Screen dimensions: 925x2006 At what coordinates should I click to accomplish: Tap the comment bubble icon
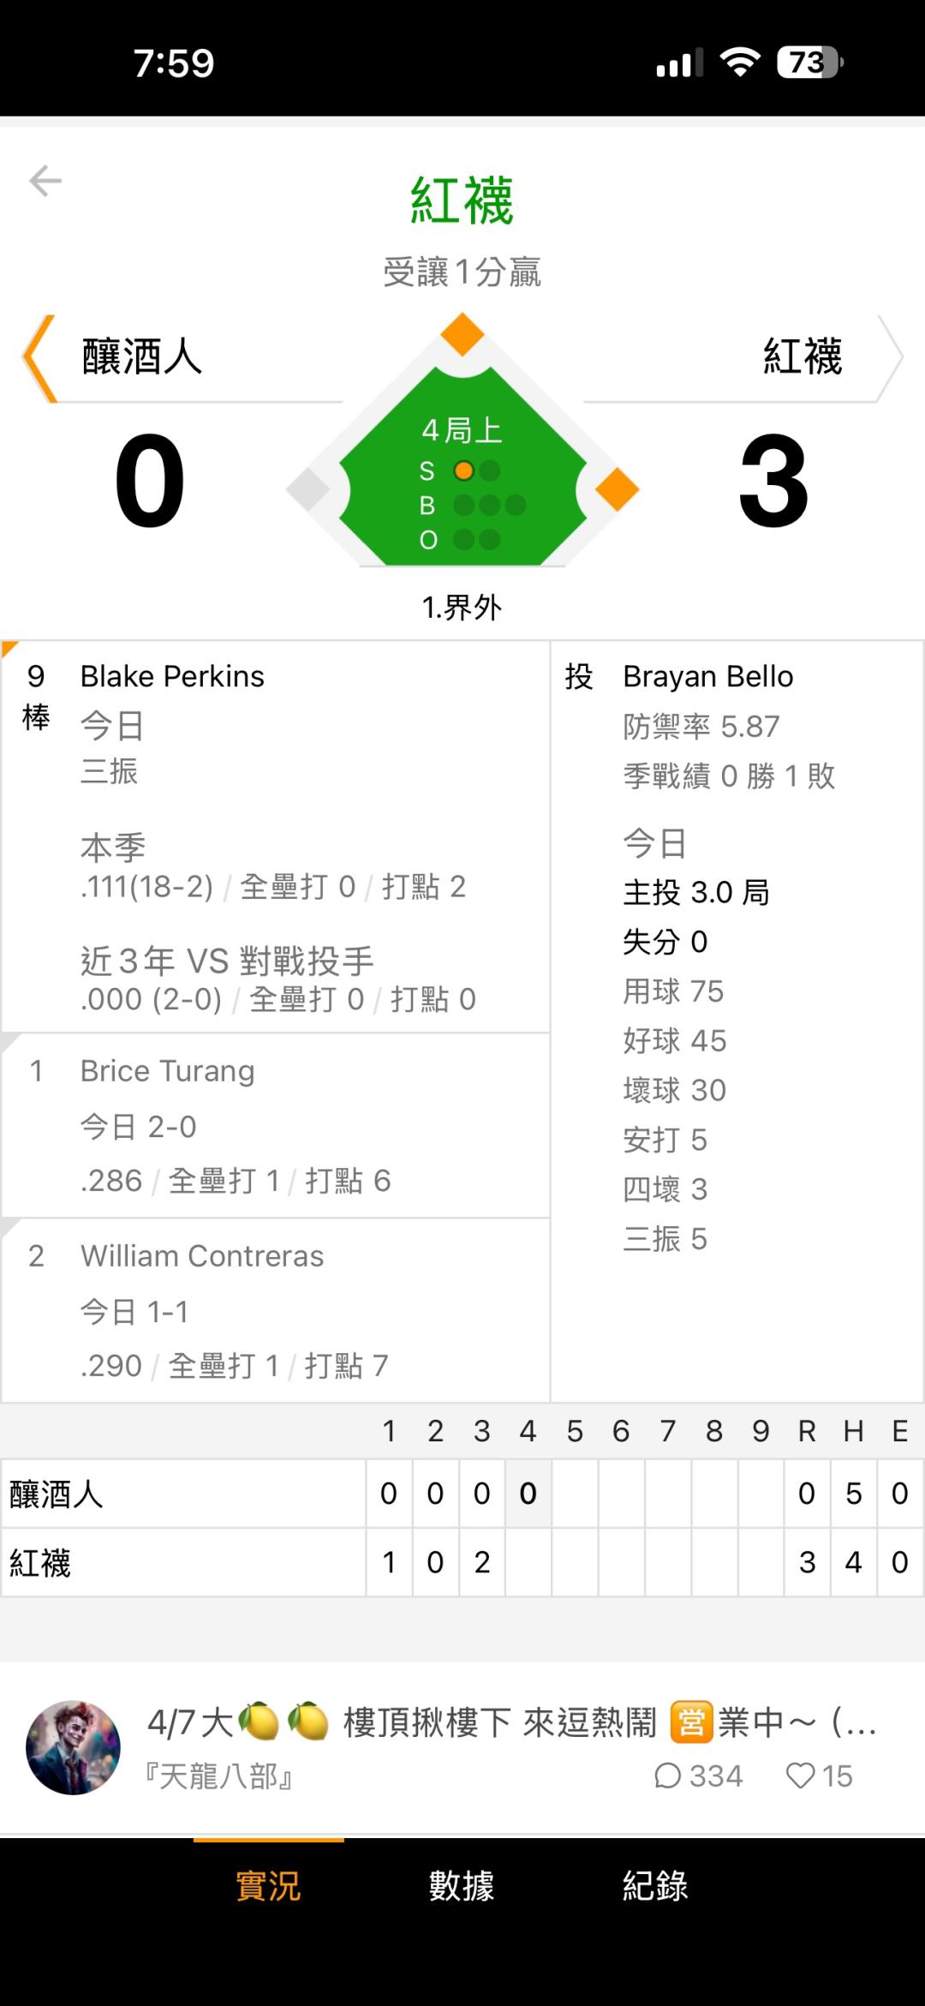coord(667,1776)
